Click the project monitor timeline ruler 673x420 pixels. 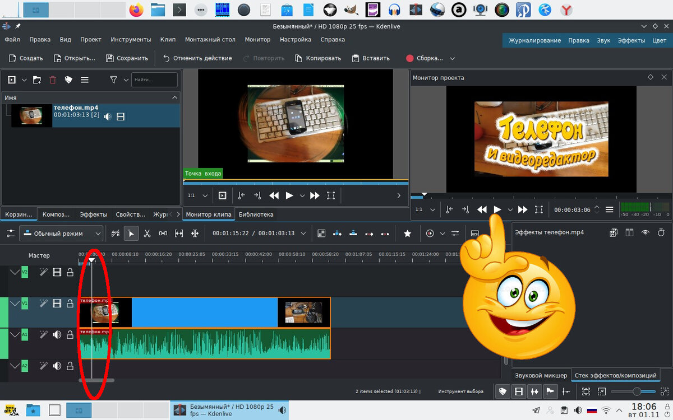click(x=540, y=196)
